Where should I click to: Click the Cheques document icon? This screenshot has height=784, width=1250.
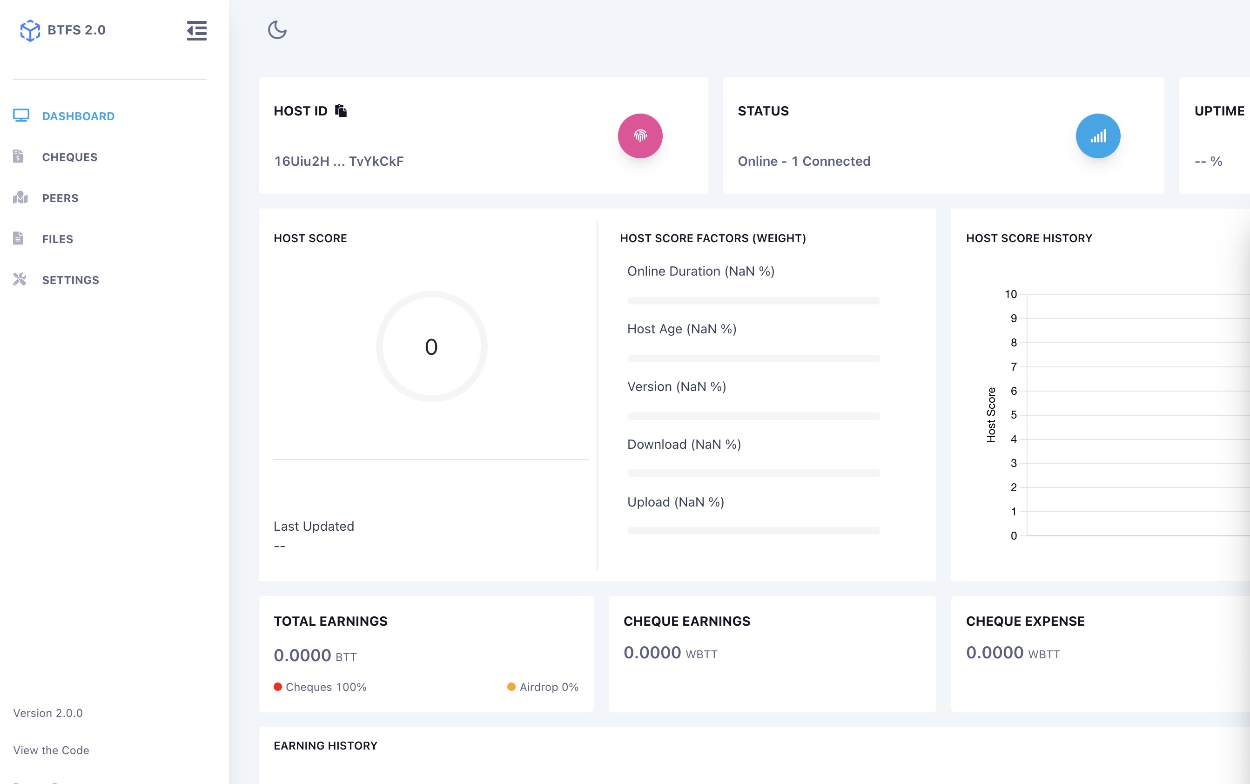(x=18, y=156)
